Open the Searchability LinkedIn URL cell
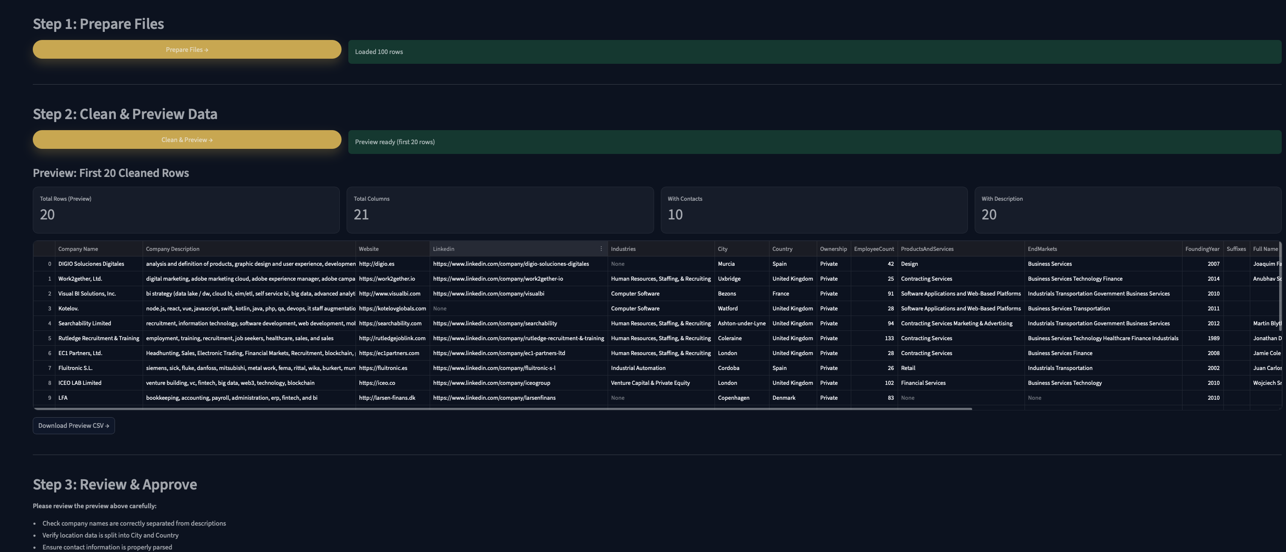 tap(495, 323)
